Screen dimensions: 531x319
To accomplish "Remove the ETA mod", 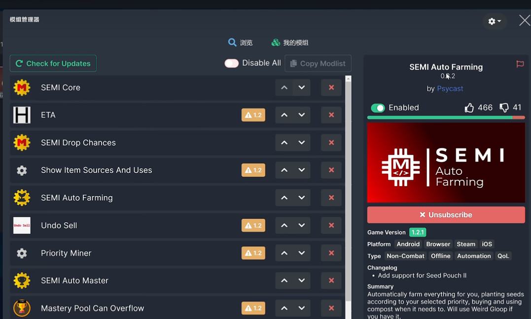I will point(331,115).
